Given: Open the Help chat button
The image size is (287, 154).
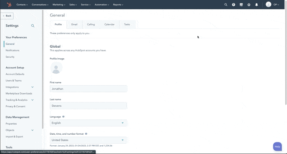Looking at the screenshot, I should tap(277, 146).
